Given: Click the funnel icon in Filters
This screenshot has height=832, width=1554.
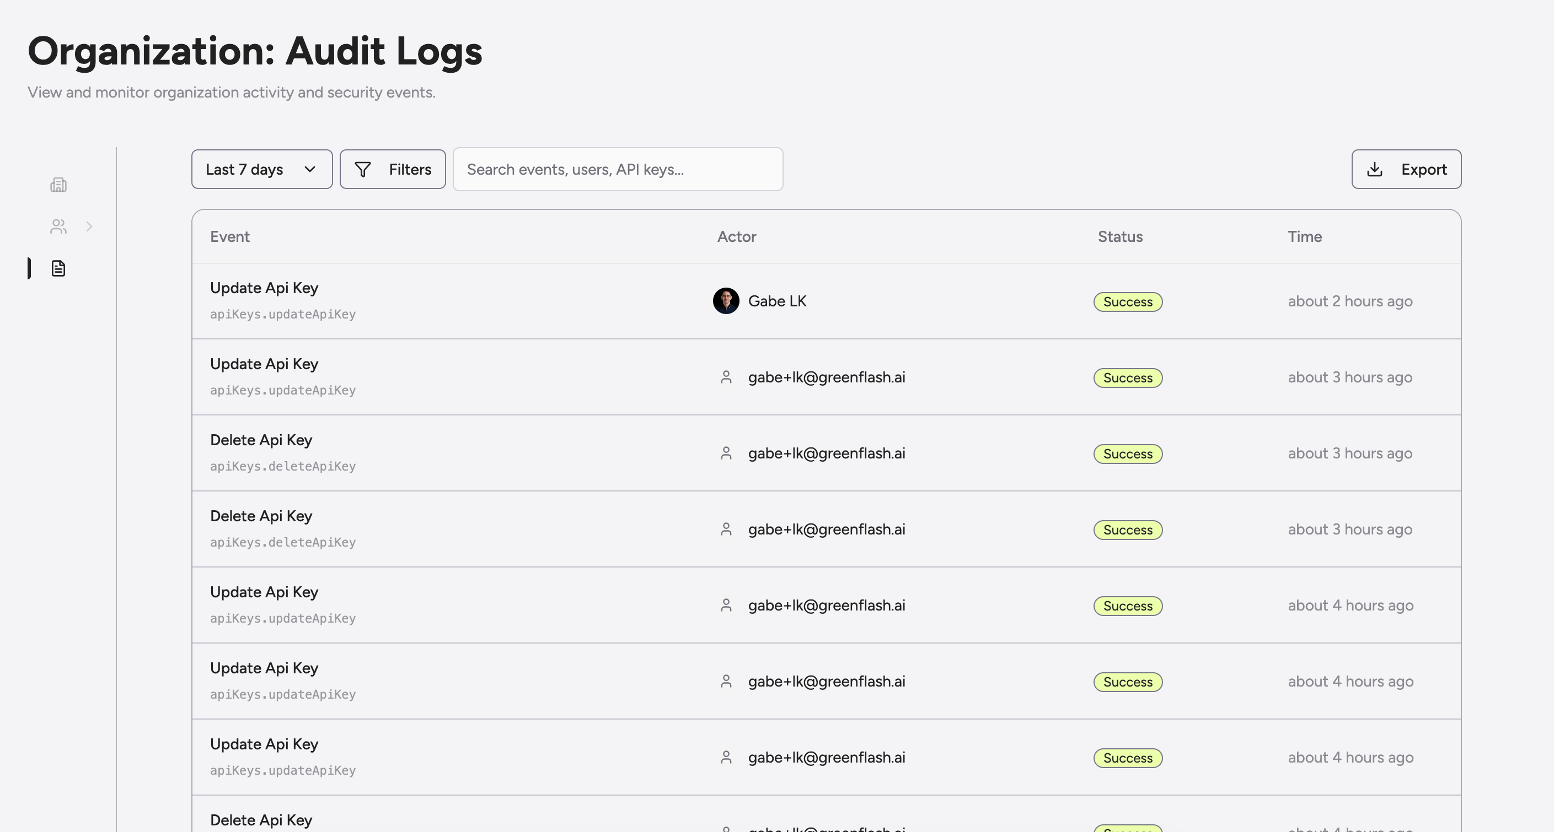Looking at the screenshot, I should click(x=362, y=169).
